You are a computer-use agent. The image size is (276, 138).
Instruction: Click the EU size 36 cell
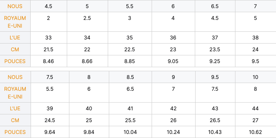pos(173,38)
